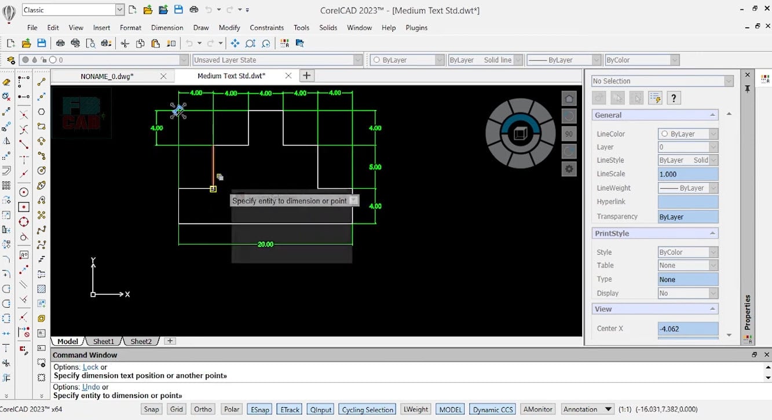This screenshot has width=772, height=420.
Task: Click the Zoom Previous icon
Action: pyautogui.click(x=266, y=43)
